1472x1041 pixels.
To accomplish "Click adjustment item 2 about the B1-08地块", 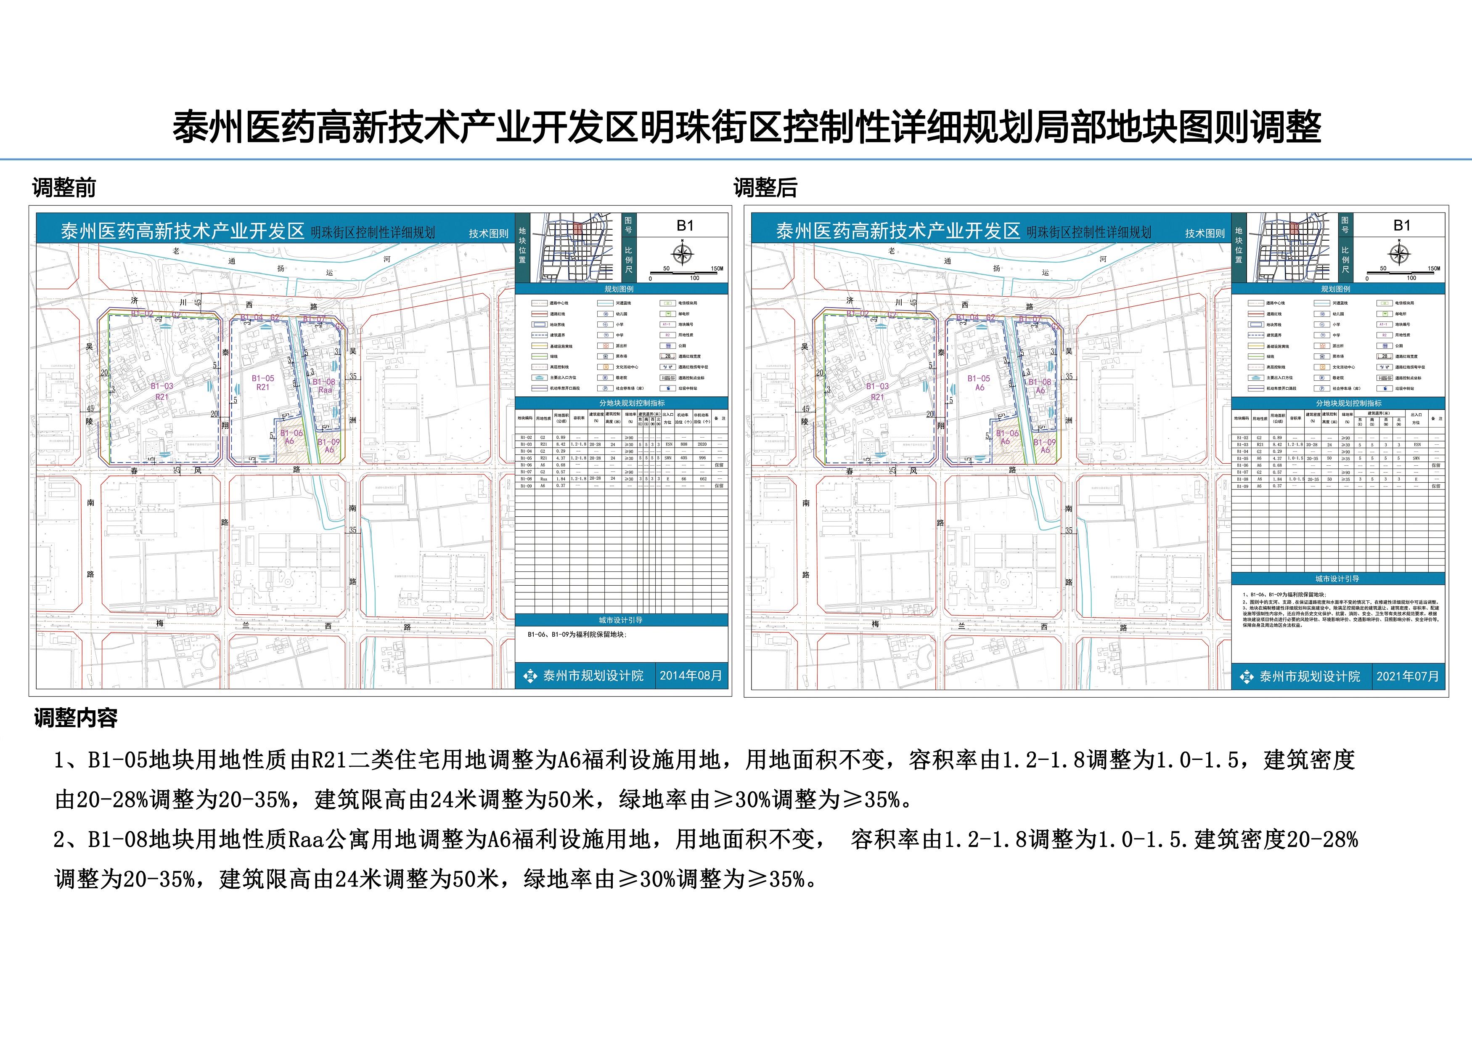I will tap(705, 859).
